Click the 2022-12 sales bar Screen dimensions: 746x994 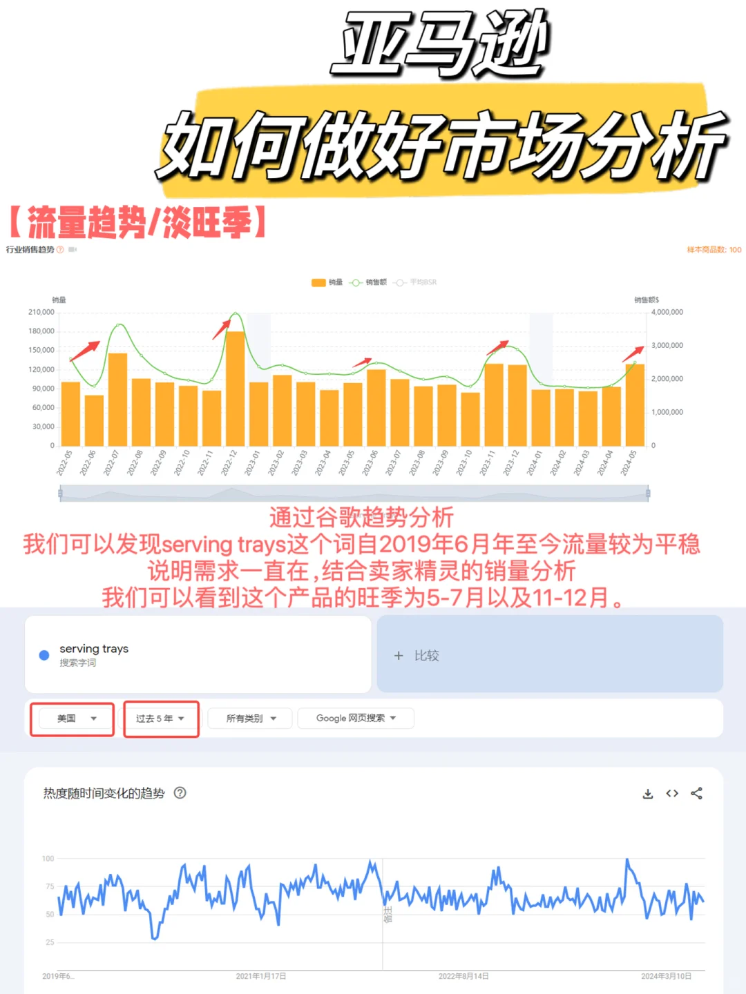click(235, 389)
